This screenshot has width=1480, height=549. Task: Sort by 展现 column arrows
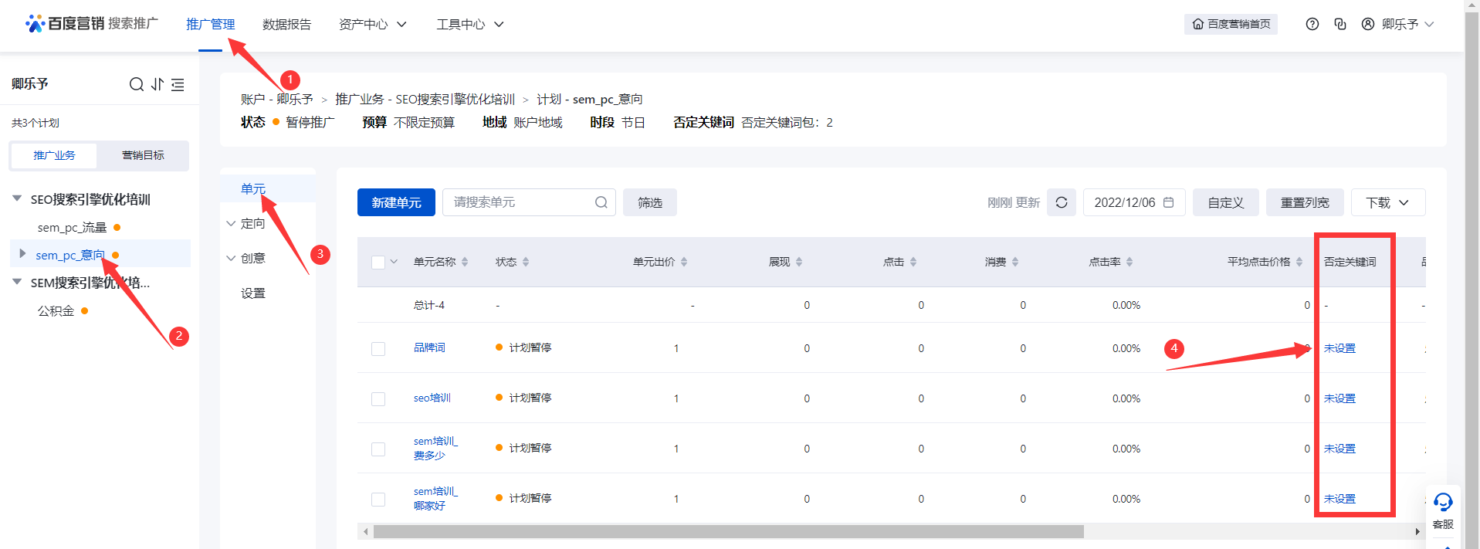[799, 262]
